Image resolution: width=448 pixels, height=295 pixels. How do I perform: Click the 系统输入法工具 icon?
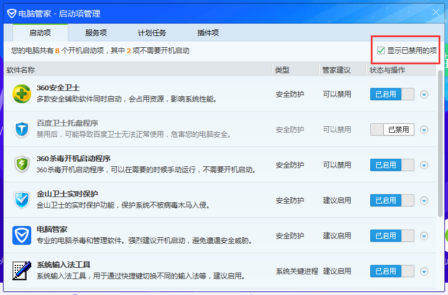22,271
